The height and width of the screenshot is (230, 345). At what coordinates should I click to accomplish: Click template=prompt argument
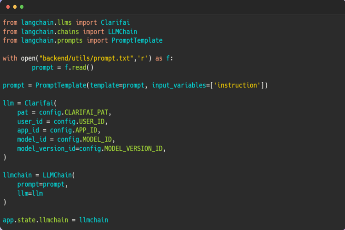[117, 85]
